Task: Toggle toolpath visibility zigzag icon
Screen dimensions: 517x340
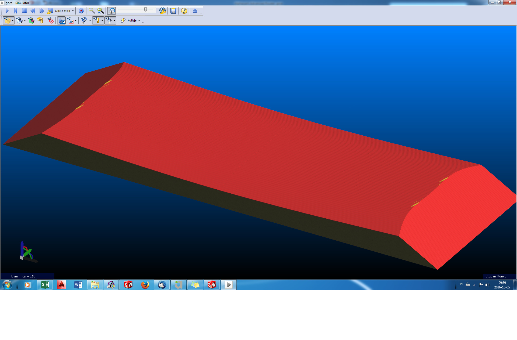Action: click(50, 20)
